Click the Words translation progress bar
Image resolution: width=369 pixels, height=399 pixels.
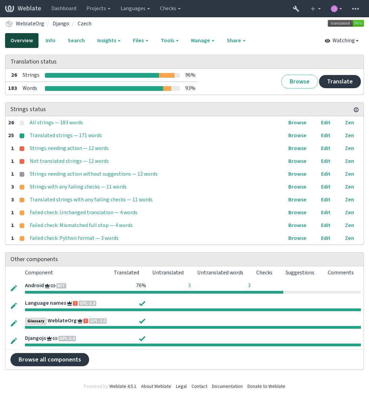112,89
